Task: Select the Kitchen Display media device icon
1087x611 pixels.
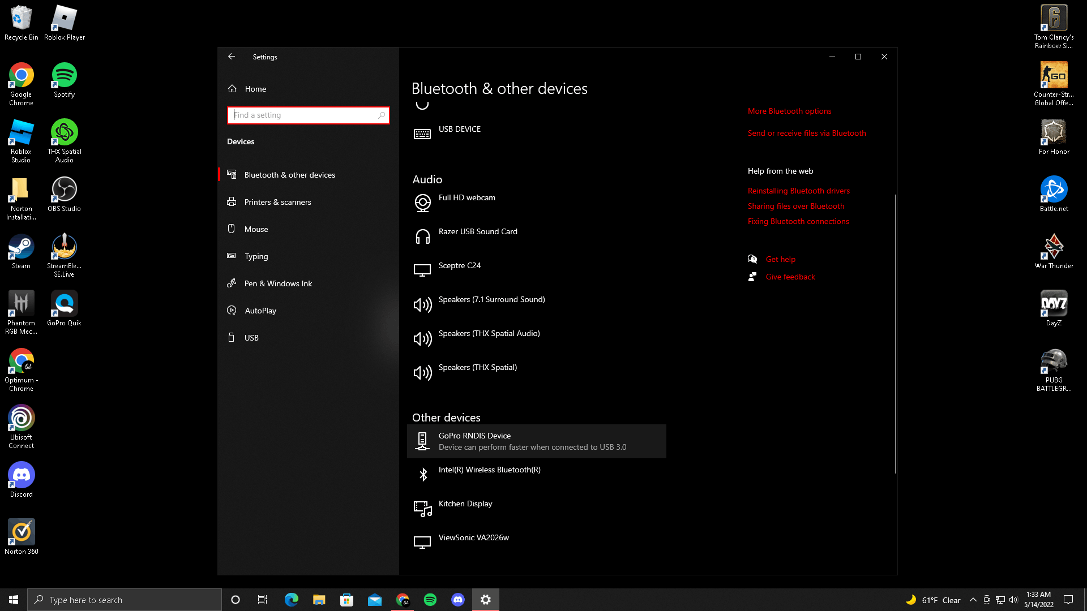Action: click(x=422, y=508)
